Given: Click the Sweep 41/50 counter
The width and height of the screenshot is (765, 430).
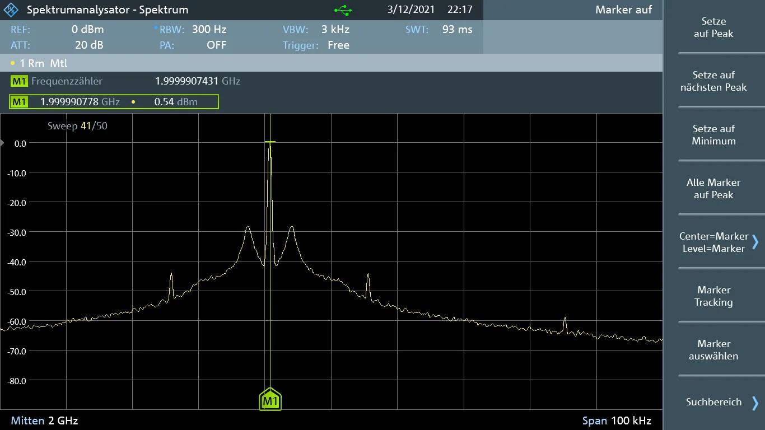Looking at the screenshot, I should pyautogui.click(x=77, y=126).
